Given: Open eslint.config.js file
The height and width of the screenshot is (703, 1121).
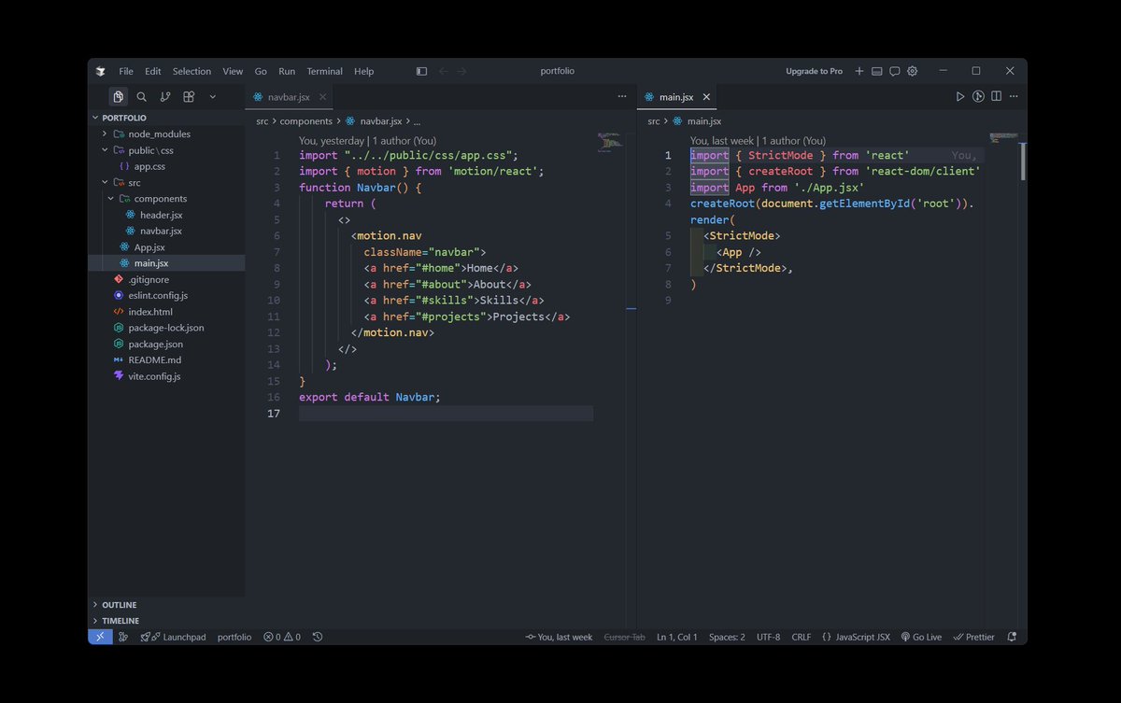Looking at the screenshot, I should point(166,295).
